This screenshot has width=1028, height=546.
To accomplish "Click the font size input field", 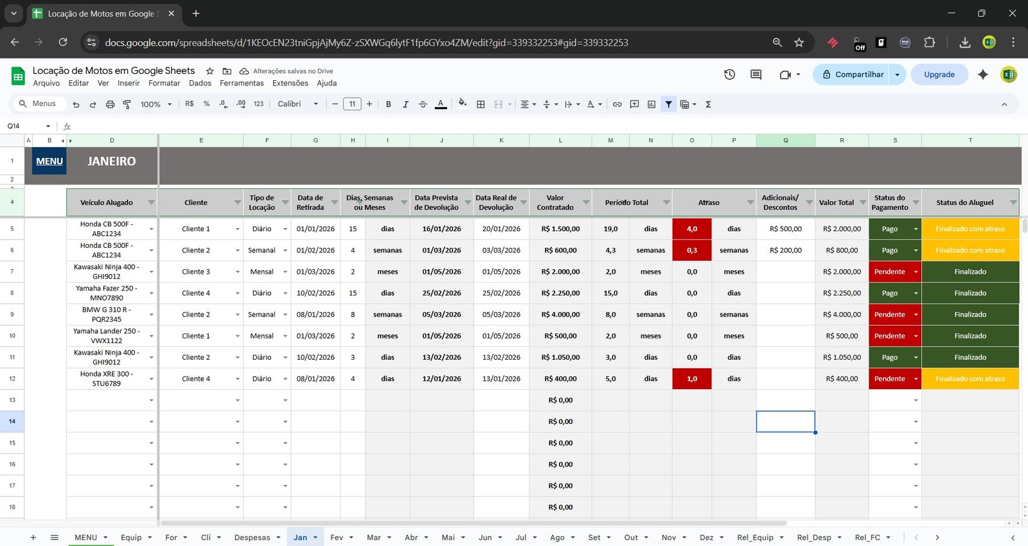I will (x=352, y=104).
